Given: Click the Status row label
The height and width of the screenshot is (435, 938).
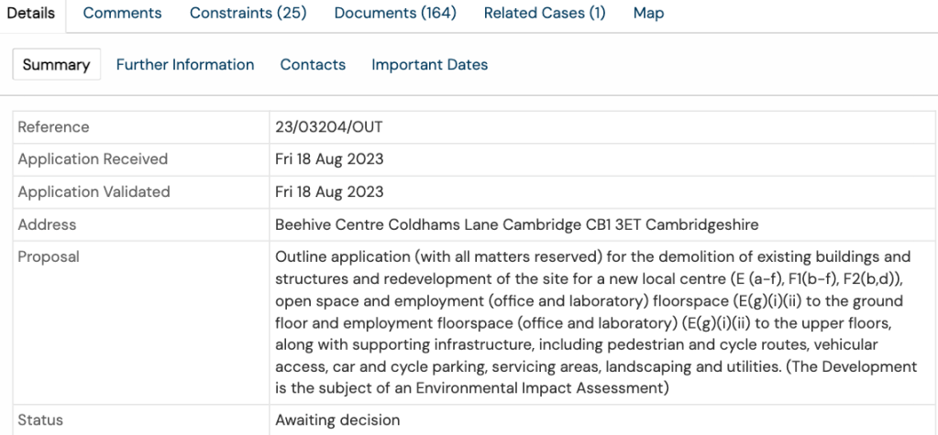Looking at the screenshot, I should pyautogui.click(x=39, y=421).
